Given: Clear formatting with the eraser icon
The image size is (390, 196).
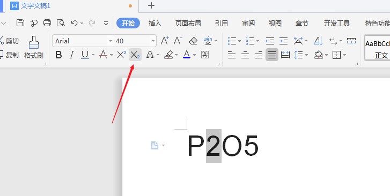Looking at the screenshot, I should pyautogui.click(x=193, y=41).
